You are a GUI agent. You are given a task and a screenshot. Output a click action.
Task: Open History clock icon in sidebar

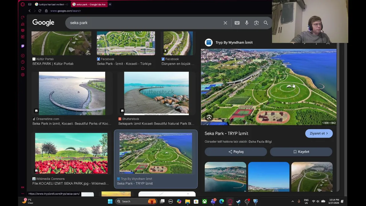(x=23, y=62)
